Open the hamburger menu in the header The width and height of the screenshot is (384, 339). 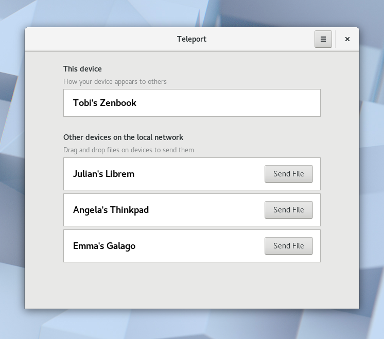[323, 39]
